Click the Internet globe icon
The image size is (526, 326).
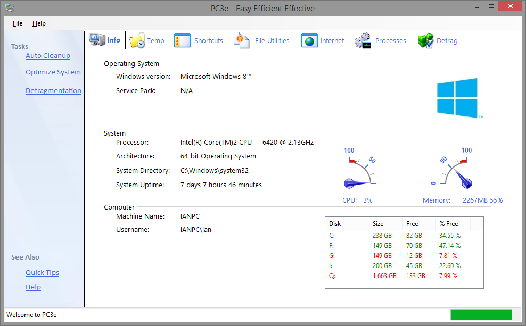point(309,40)
